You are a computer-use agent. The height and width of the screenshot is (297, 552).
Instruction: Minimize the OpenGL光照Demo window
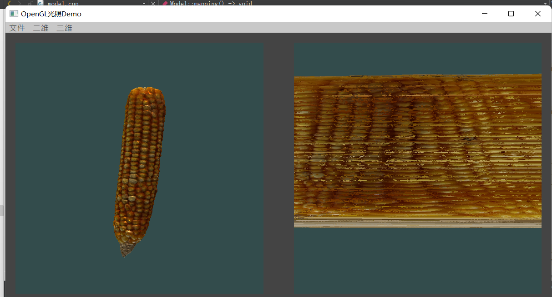pyautogui.click(x=485, y=14)
